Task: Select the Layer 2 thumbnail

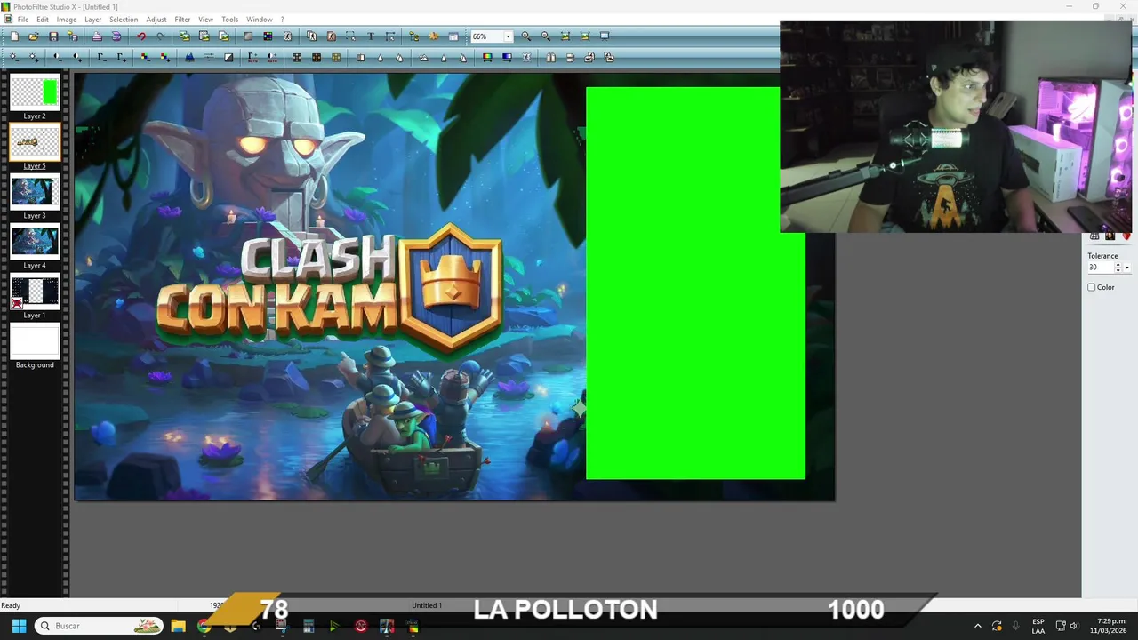Action: [35, 93]
